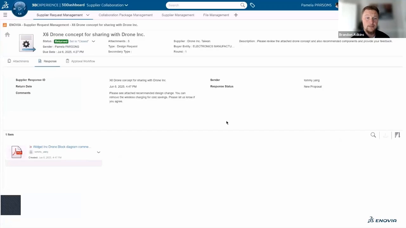
Task: Click the Type : Design Request text
Action: pyautogui.click(x=123, y=46)
